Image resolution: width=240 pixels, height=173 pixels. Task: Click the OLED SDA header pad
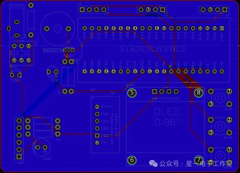(176, 92)
